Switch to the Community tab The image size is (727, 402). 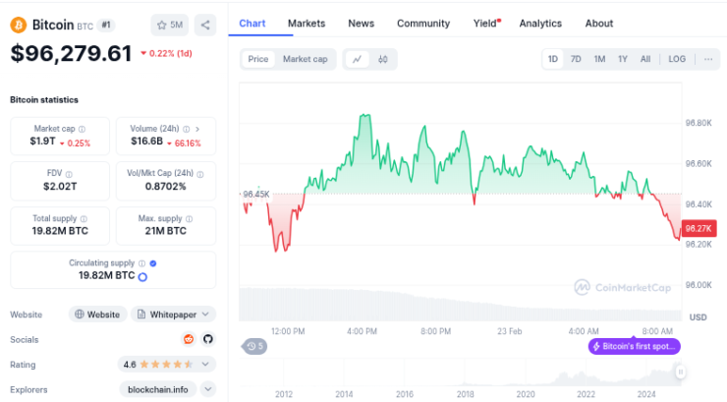coord(423,24)
